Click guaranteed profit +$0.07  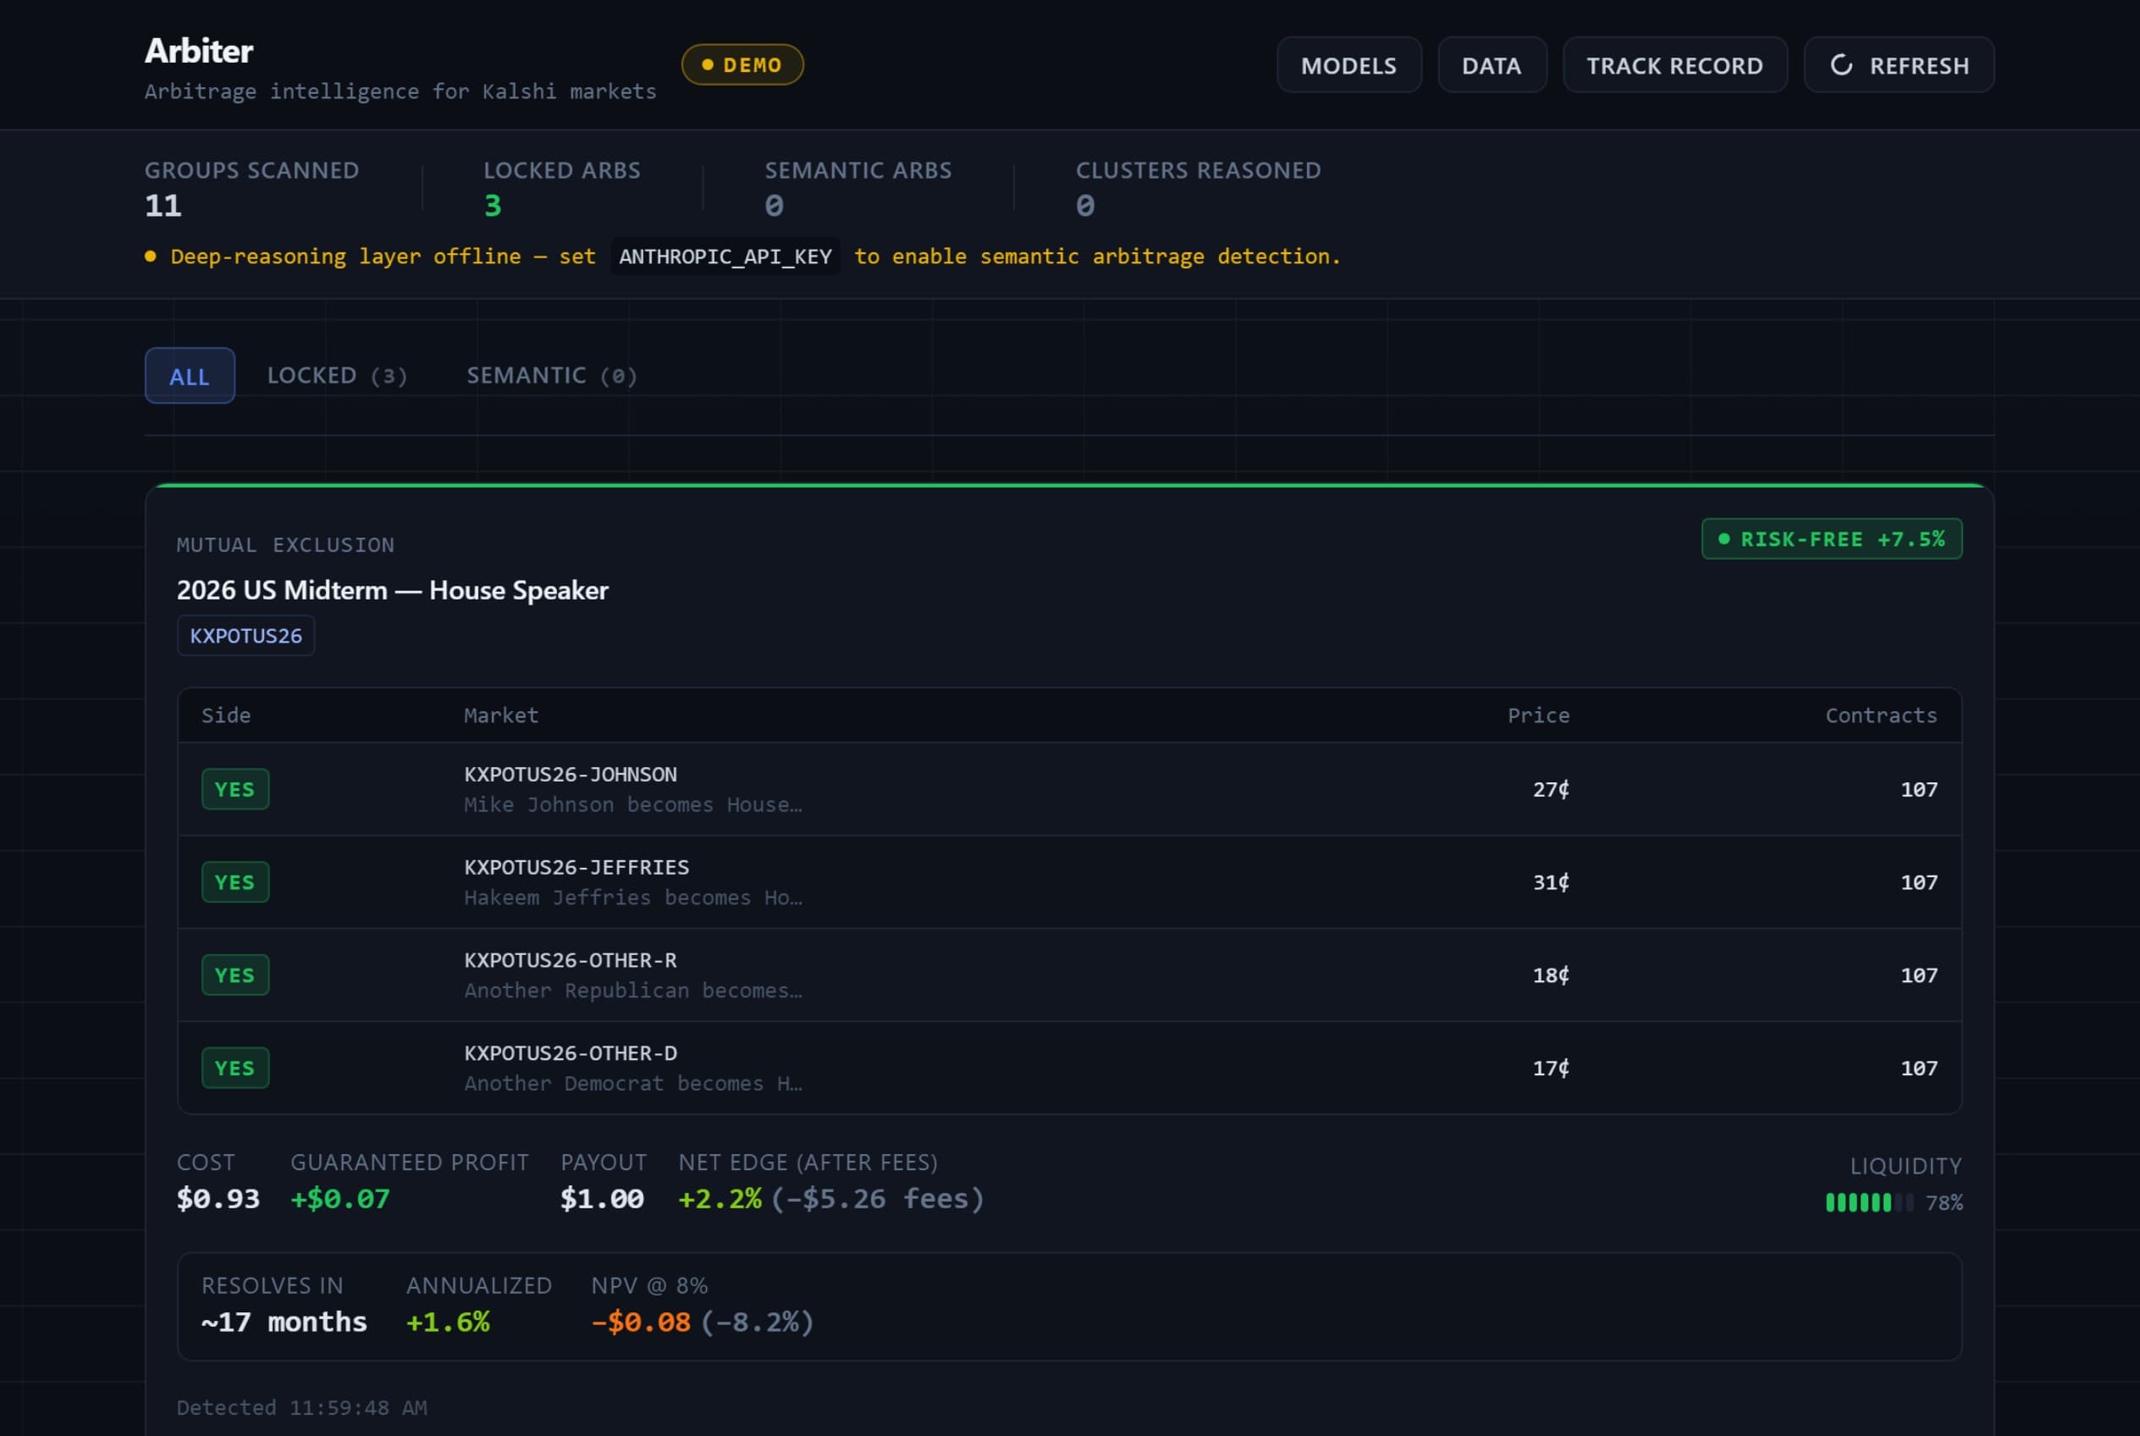(339, 1199)
